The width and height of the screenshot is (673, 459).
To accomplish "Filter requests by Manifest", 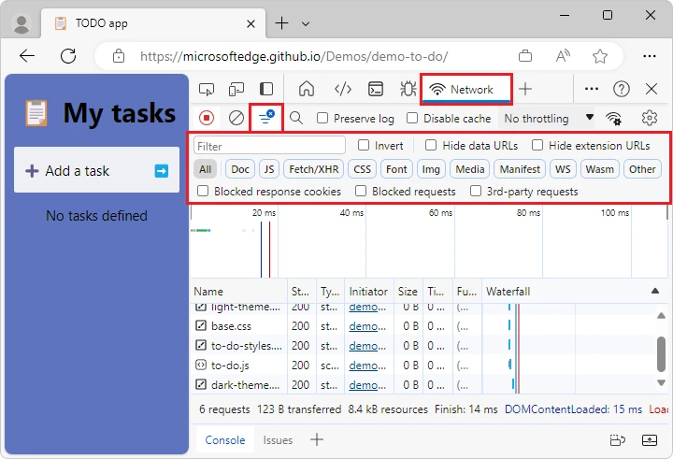I will [x=520, y=169].
